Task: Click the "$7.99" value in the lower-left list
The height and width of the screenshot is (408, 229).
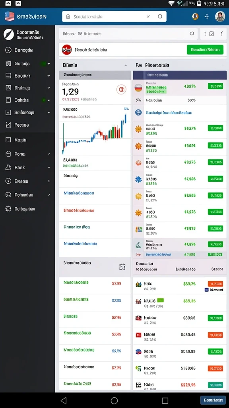Action: click(x=116, y=283)
